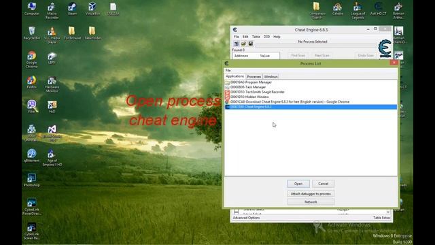The image size is (435, 245).
Task: Click the large Cheat Engine logo in main window
Action: 385,48
